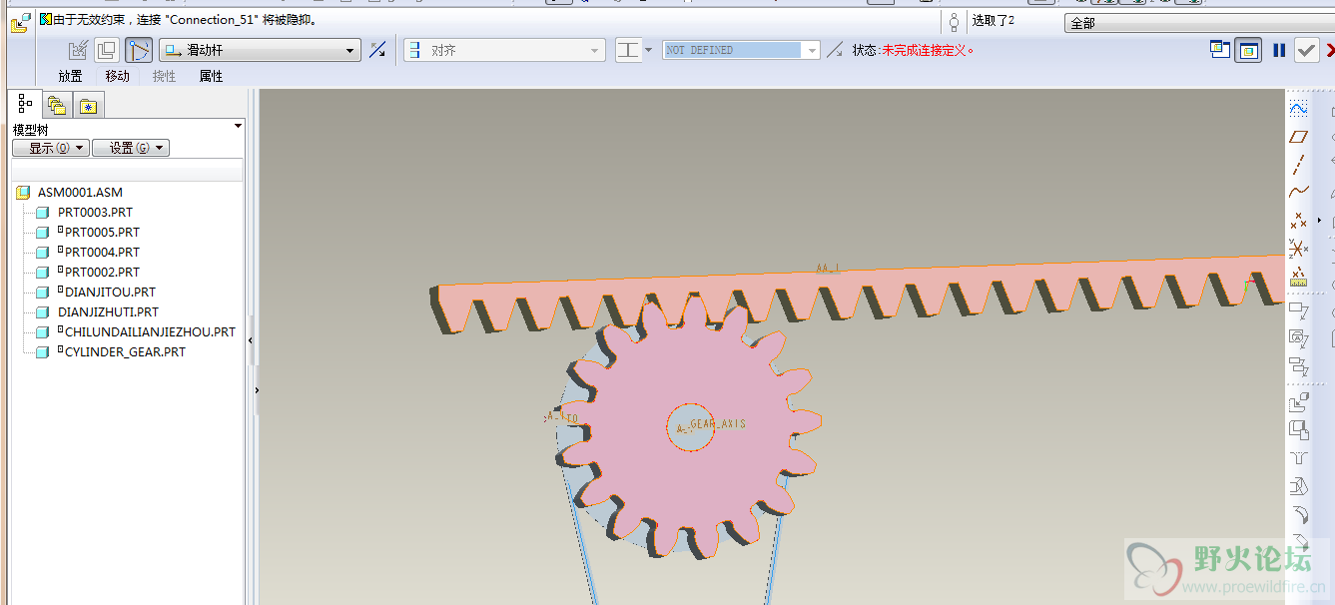
Task: Click the 模型树 panel dropdown arrow
Action: [x=238, y=126]
